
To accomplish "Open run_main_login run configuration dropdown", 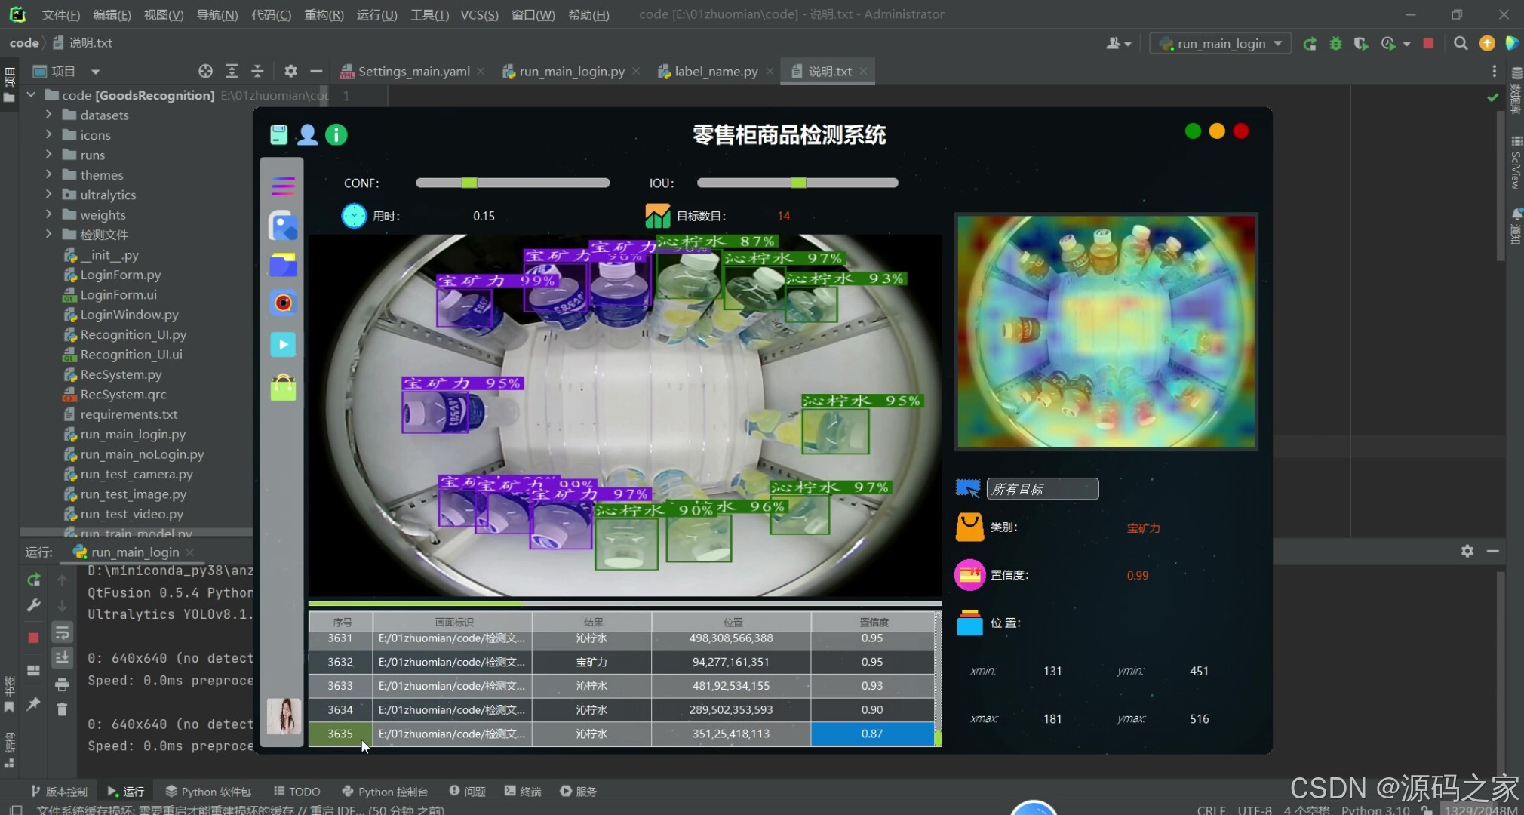I will tap(1221, 44).
